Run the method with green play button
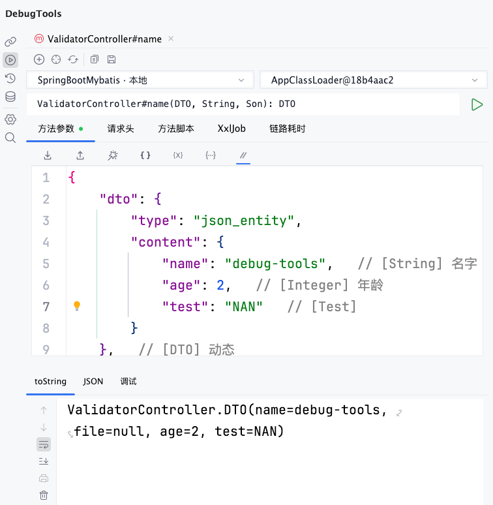Viewport: 493px width, 505px height. pos(477,104)
